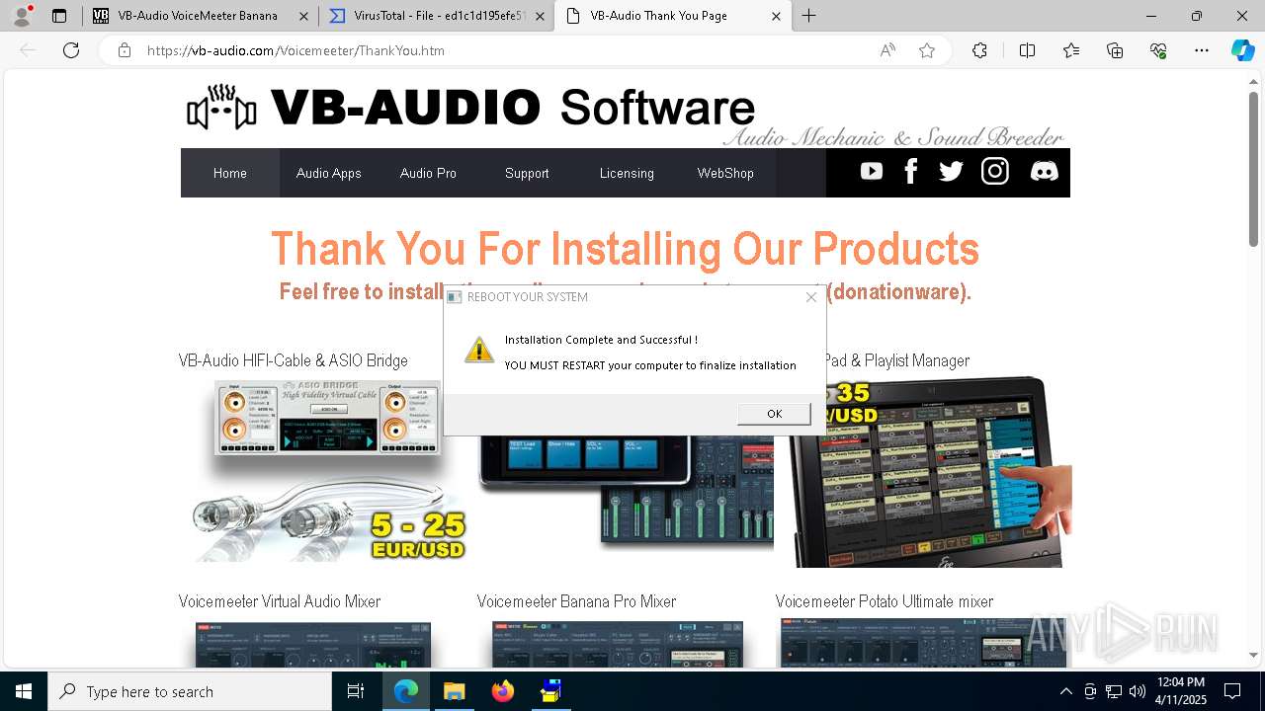Viewport: 1265px width, 711px height.
Task: Open Licensing menu item
Action: (627, 173)
